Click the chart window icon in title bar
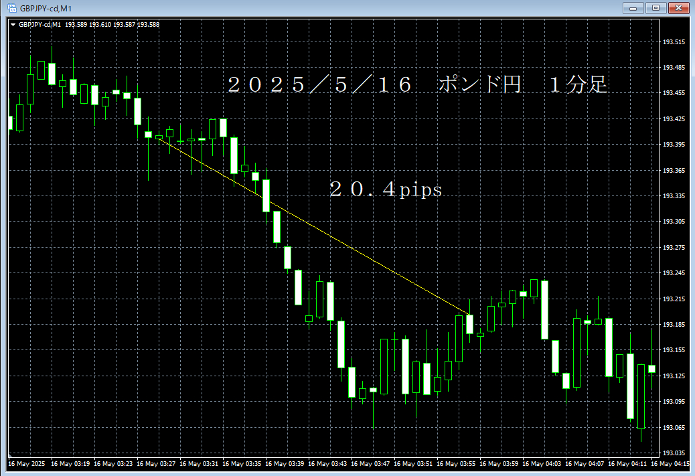Screen dimensions: 695x476 click(11, 8)
